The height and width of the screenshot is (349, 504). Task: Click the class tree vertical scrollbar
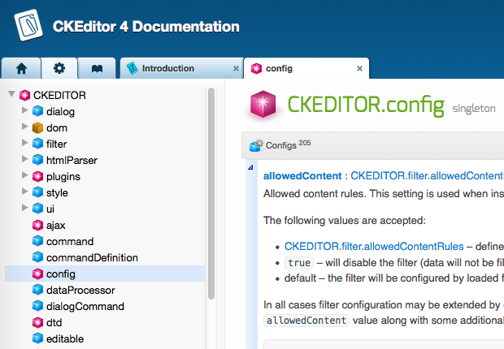pos(211,194)
